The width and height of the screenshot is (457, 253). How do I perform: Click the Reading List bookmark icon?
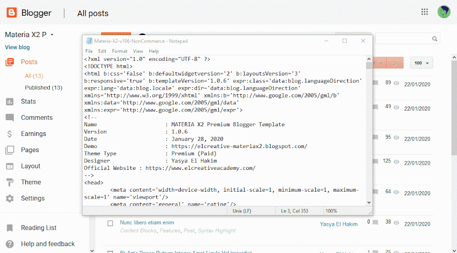[x=10, y=228]
